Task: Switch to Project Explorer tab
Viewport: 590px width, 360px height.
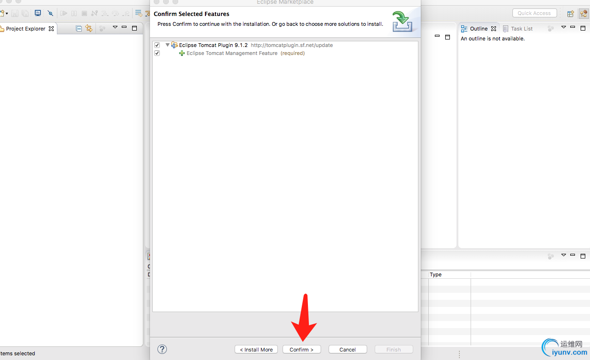Action: 26,29
